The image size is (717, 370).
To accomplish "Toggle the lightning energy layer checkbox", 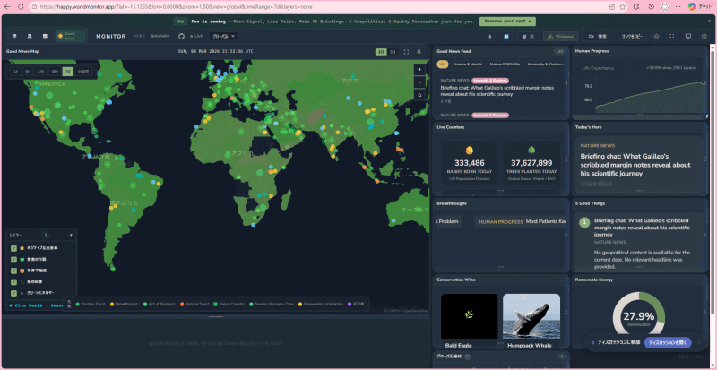I will click(13, 293).
